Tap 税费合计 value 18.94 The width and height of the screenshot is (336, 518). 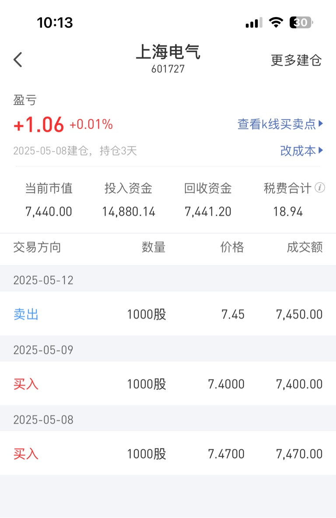tap(288, 212)
